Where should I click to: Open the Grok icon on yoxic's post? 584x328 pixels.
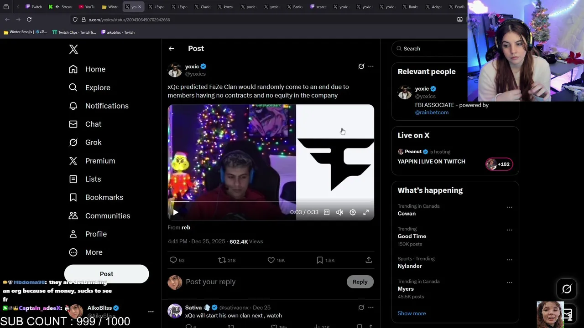(361, 67)
